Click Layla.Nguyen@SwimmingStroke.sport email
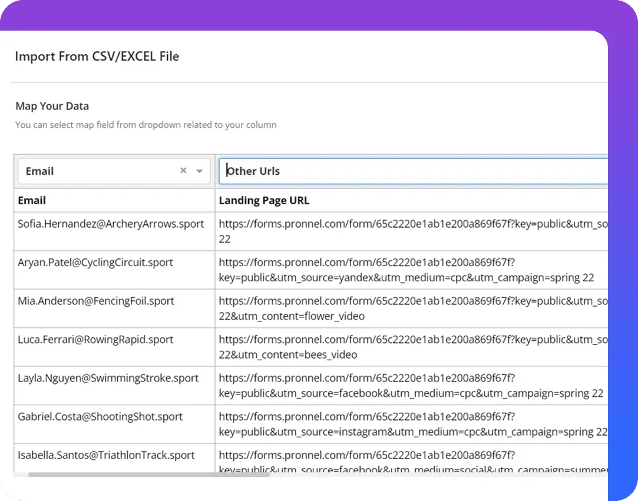638x501 pixels. 108,378
